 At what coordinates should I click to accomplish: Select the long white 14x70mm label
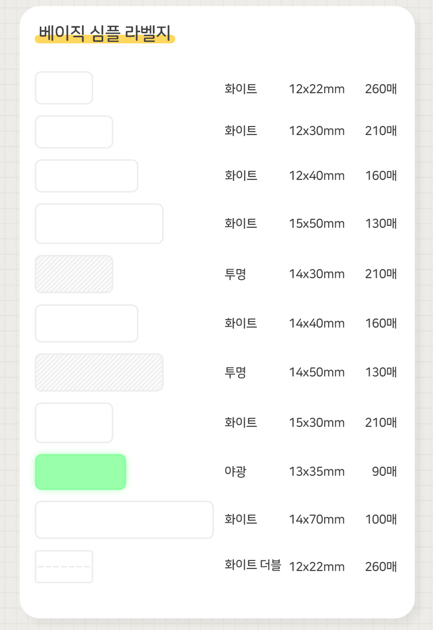(x=124, y=520)
